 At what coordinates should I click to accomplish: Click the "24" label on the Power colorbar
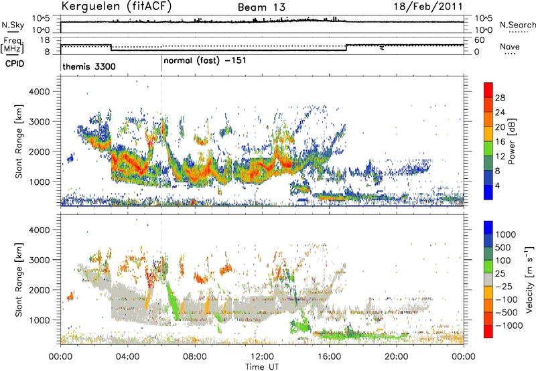coord(500,113)
